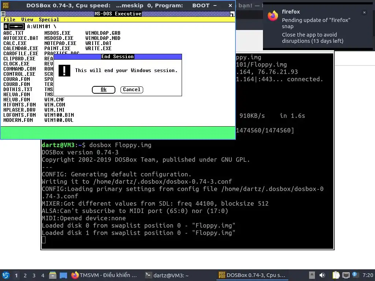This screenshot has height=281, width=375.
Task: Click the DOSBox icon in the title bar
Action: click(x=6, y=5)
